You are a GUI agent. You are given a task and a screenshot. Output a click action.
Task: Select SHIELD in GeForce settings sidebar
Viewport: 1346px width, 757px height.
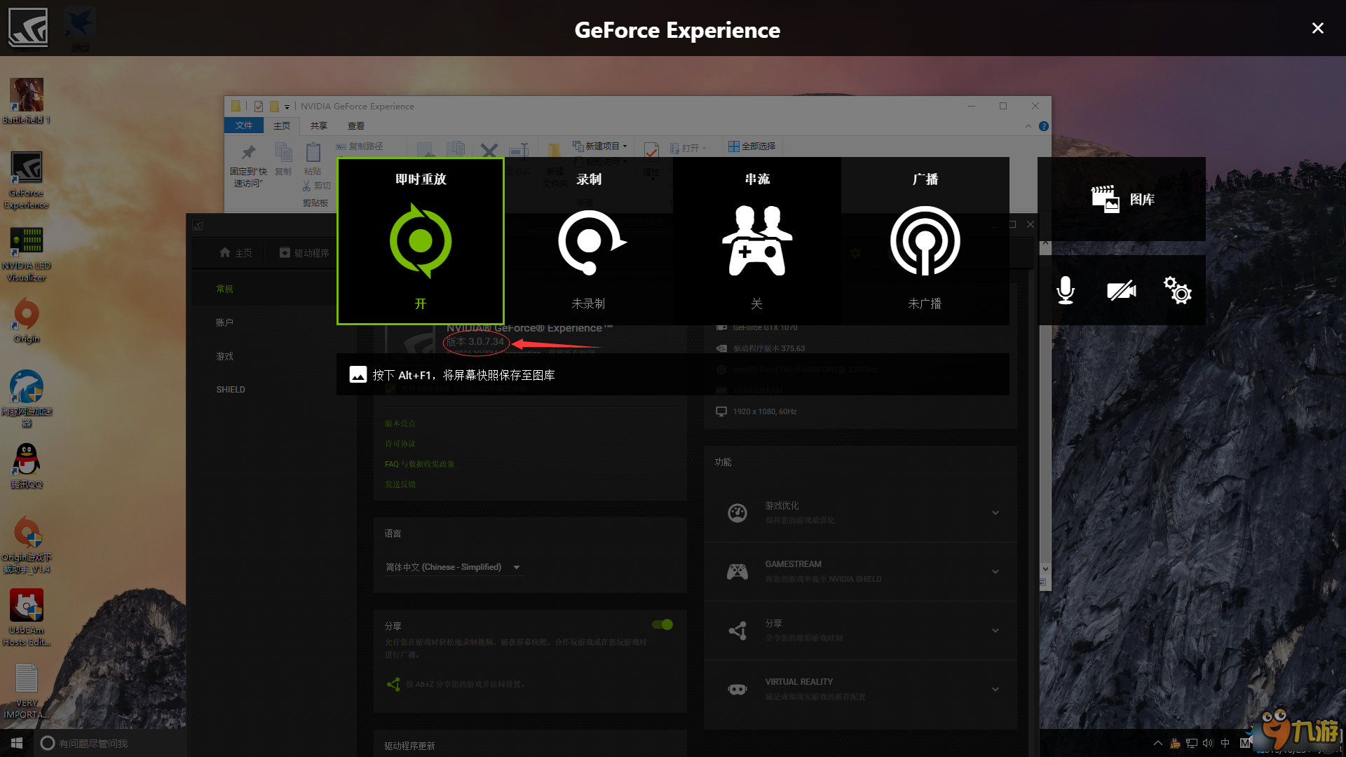(231, 390)
